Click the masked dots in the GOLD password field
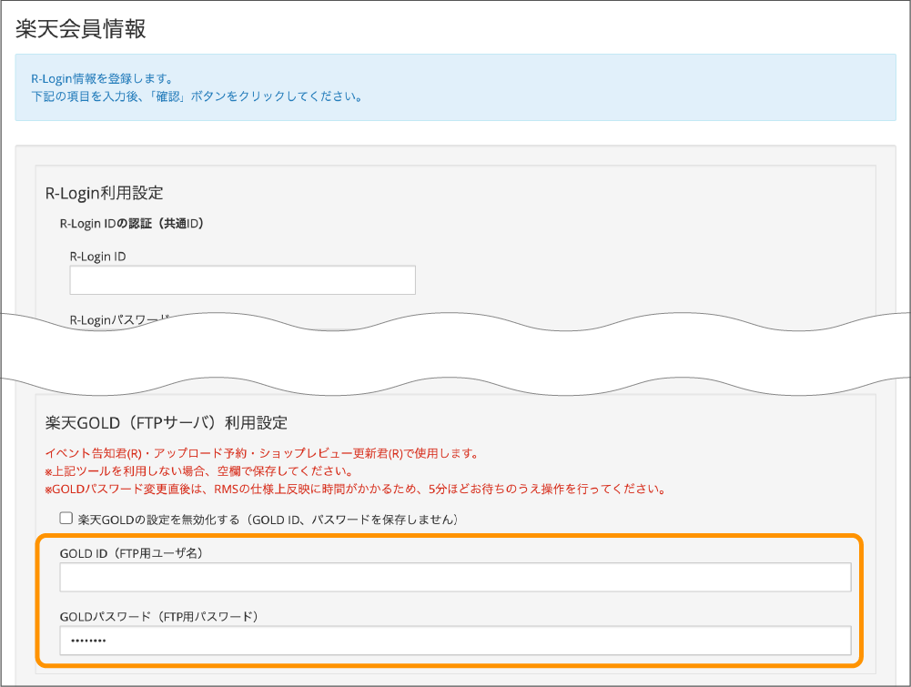The height and width of the screenshot is (687, 911). coord(87,642)
